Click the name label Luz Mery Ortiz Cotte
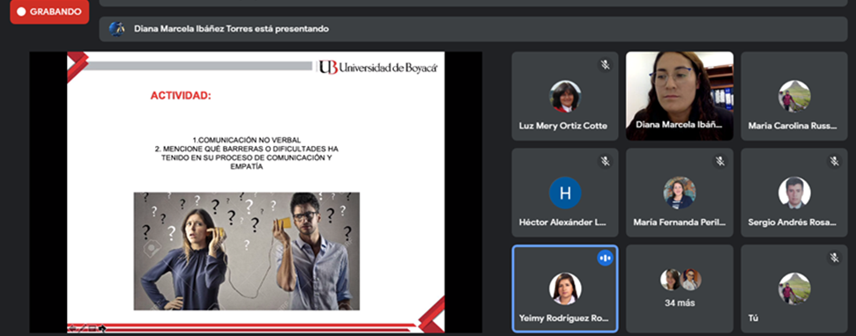Image resolution: width=856 pixels, height=336 pixels. tap(562, 126)
